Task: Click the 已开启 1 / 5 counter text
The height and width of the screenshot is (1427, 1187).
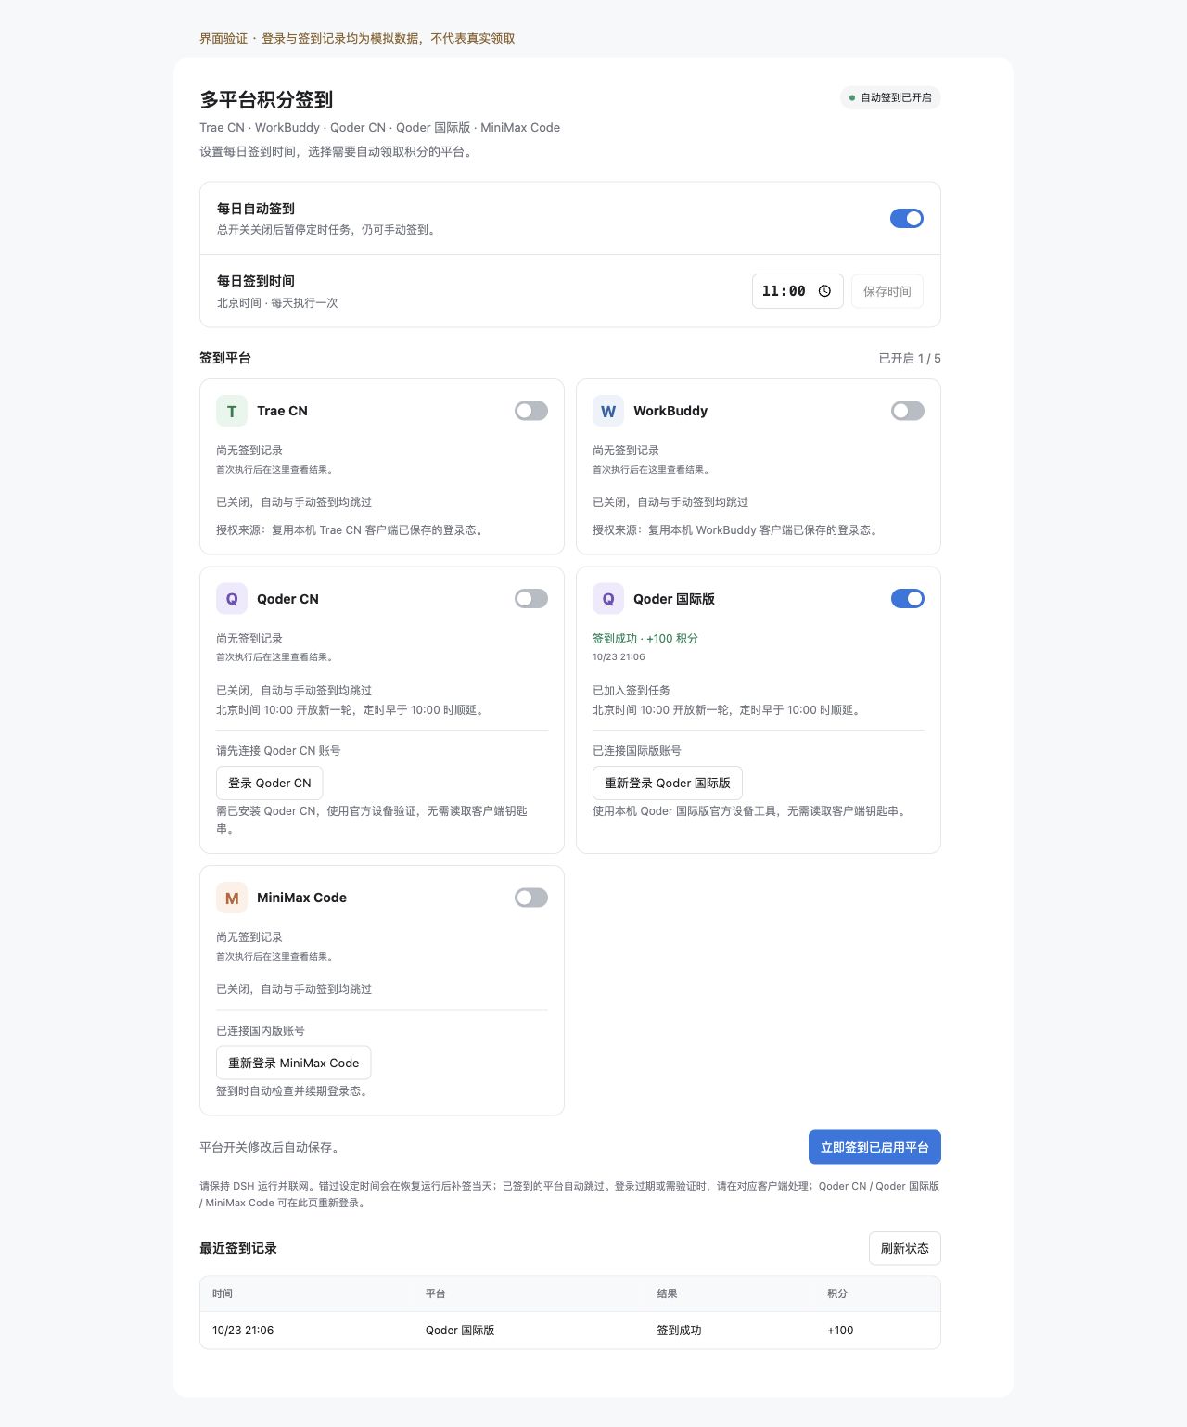Action: click(x=910, y=358)
